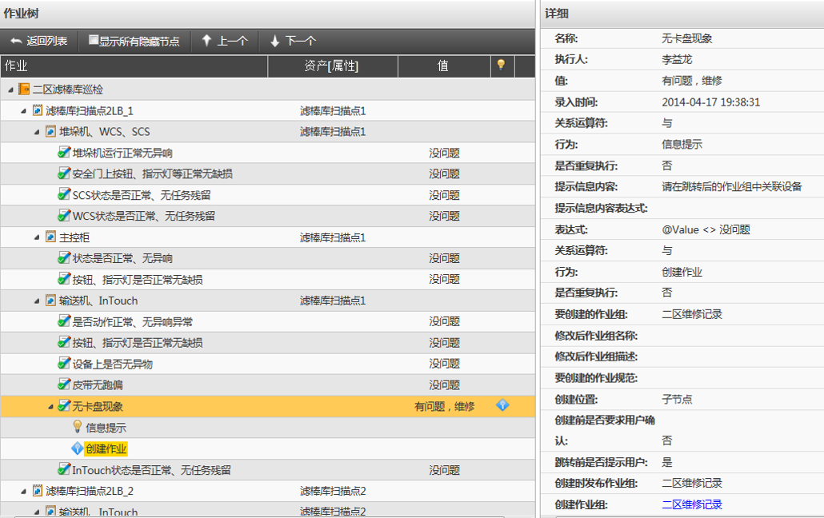The height and width of the screenshot is (518, 824).
Task: Open the 二区维修记录 link in 创建作业组
Action: (x=692, y=504)
